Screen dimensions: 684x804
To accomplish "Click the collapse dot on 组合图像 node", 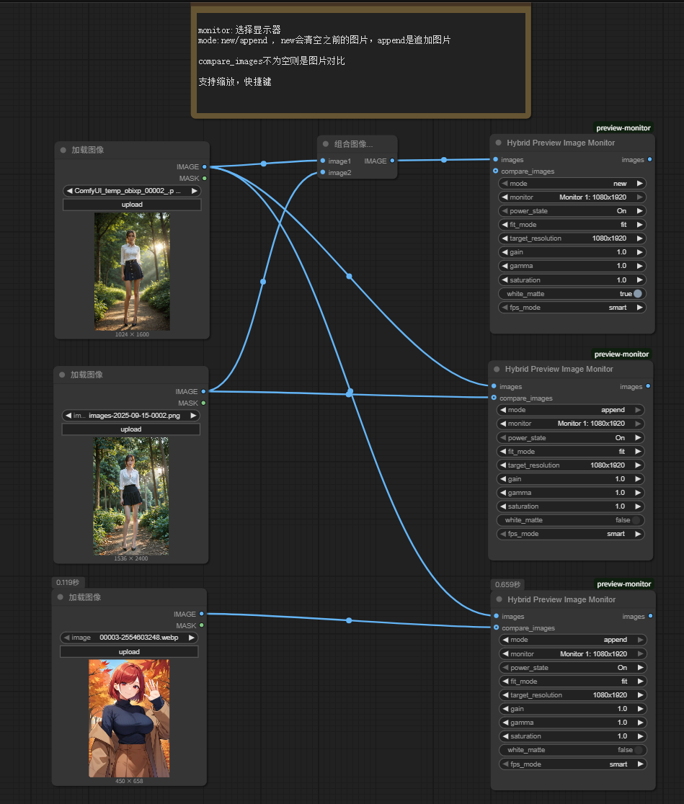I will [x=325, y=144].
